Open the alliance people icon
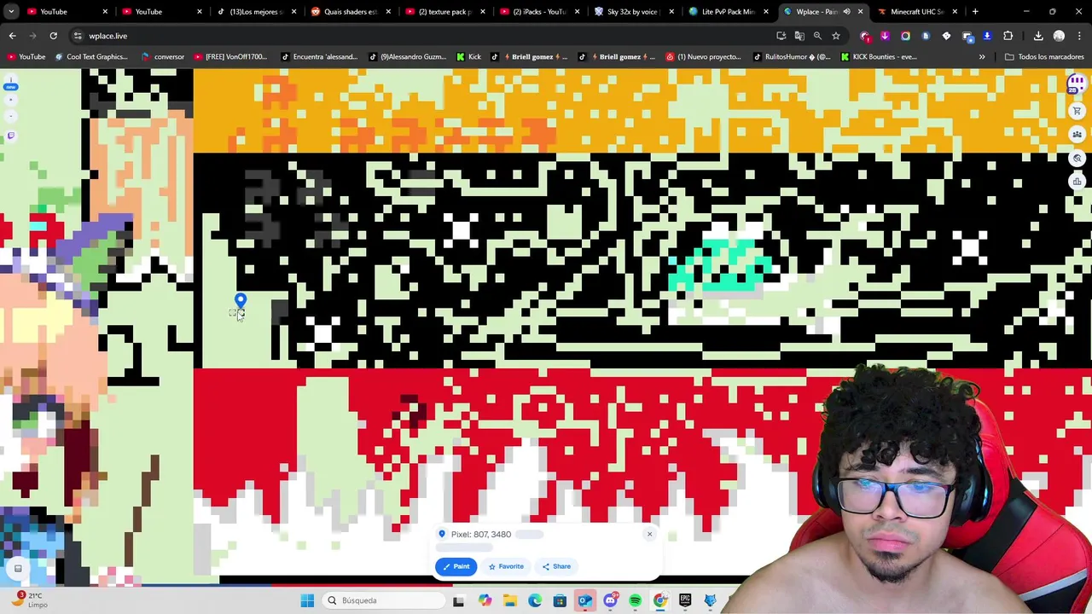The image size is (1092, 614). pos(1077,135)
